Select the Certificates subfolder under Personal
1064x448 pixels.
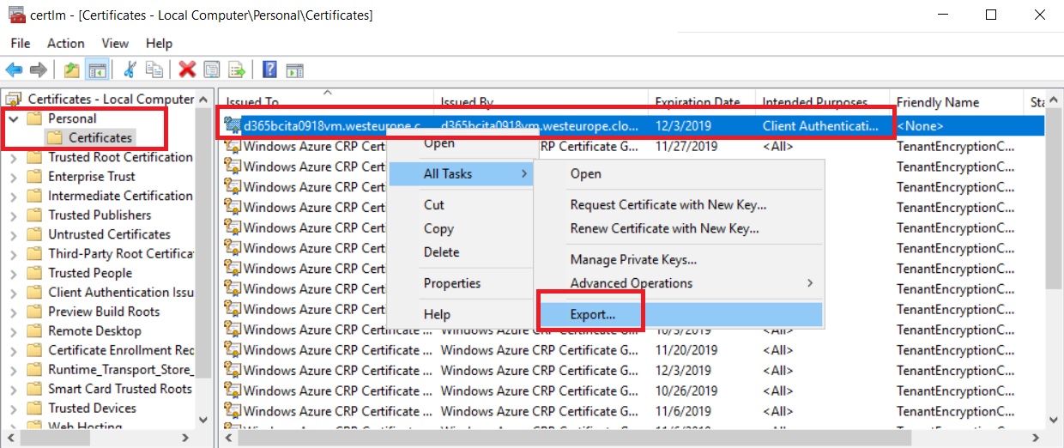coord(100,137)
